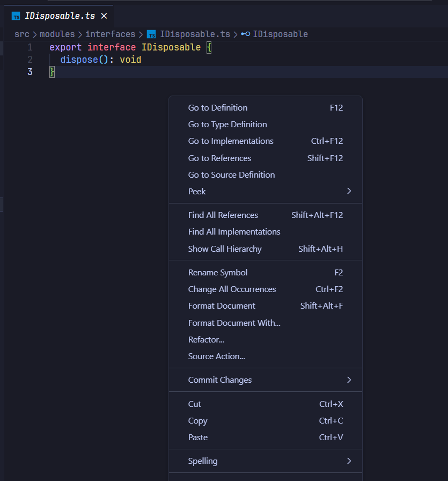
Task: Expand the Peek submenu
Action: pyautogui.click(x=266, y=192)
